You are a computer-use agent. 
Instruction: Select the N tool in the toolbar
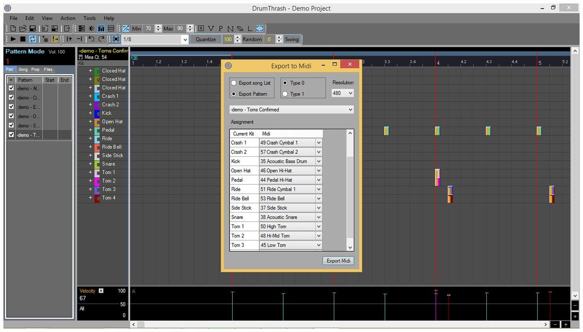[x=230, y=29]
